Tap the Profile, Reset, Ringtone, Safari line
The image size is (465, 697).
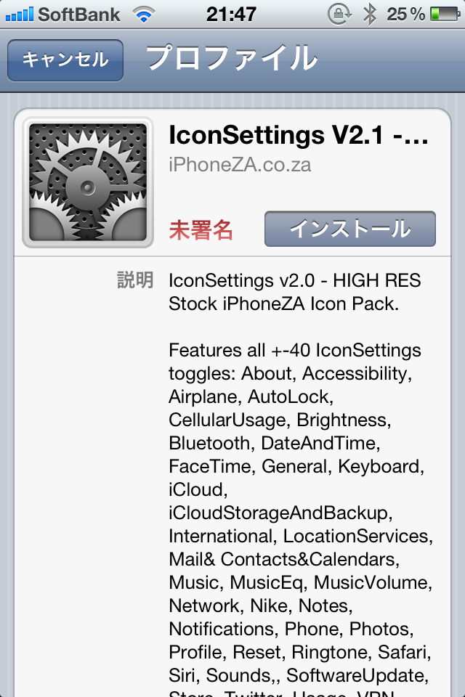(300, 652)
